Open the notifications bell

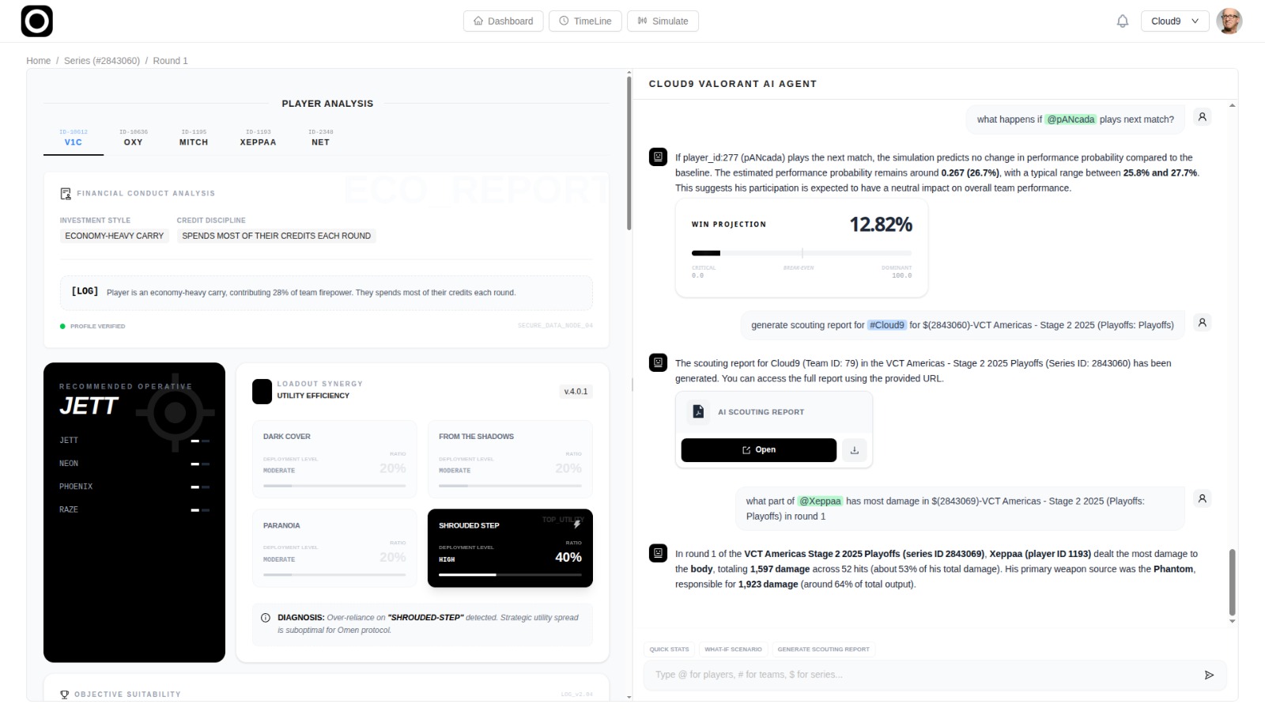(1122, 21)
